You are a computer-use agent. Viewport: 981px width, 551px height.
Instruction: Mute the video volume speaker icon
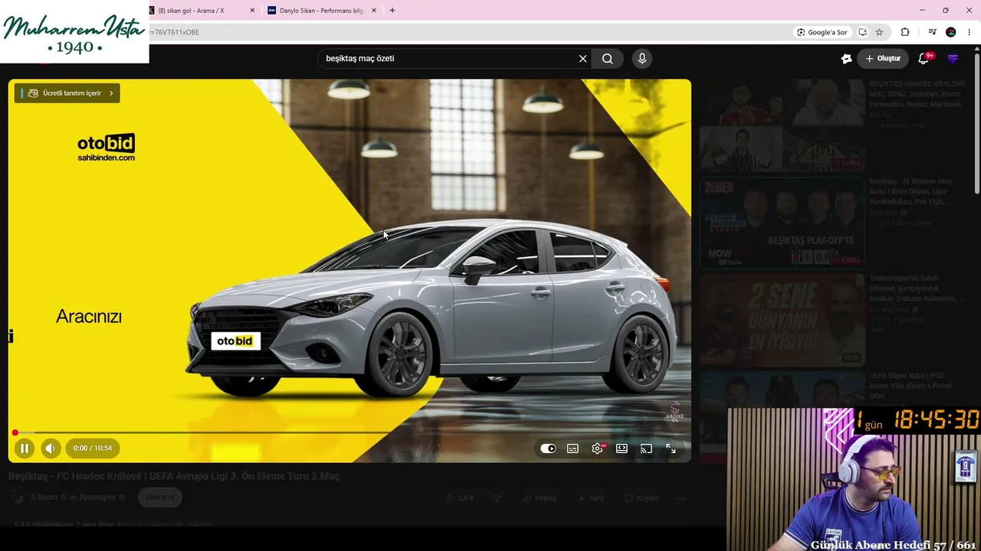pos(50,448)
